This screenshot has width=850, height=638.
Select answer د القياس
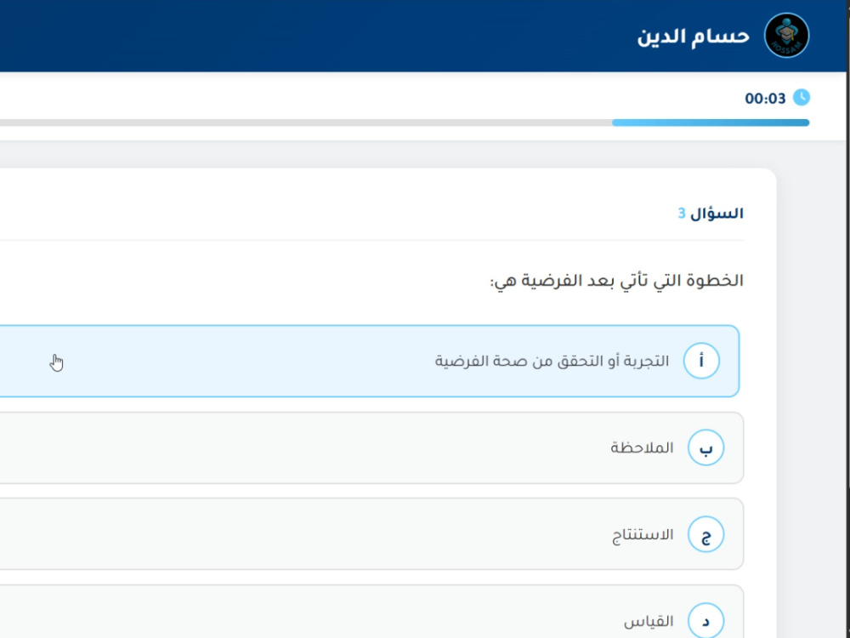[x=371, y=612]
